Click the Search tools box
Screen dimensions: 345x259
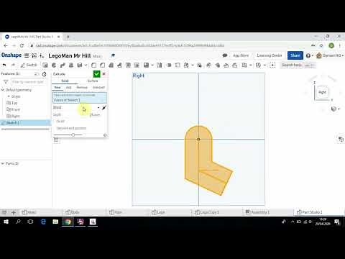pos(298,65)
